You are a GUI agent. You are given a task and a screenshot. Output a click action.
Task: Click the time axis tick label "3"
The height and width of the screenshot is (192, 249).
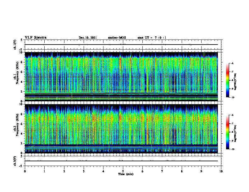(84, 171)
